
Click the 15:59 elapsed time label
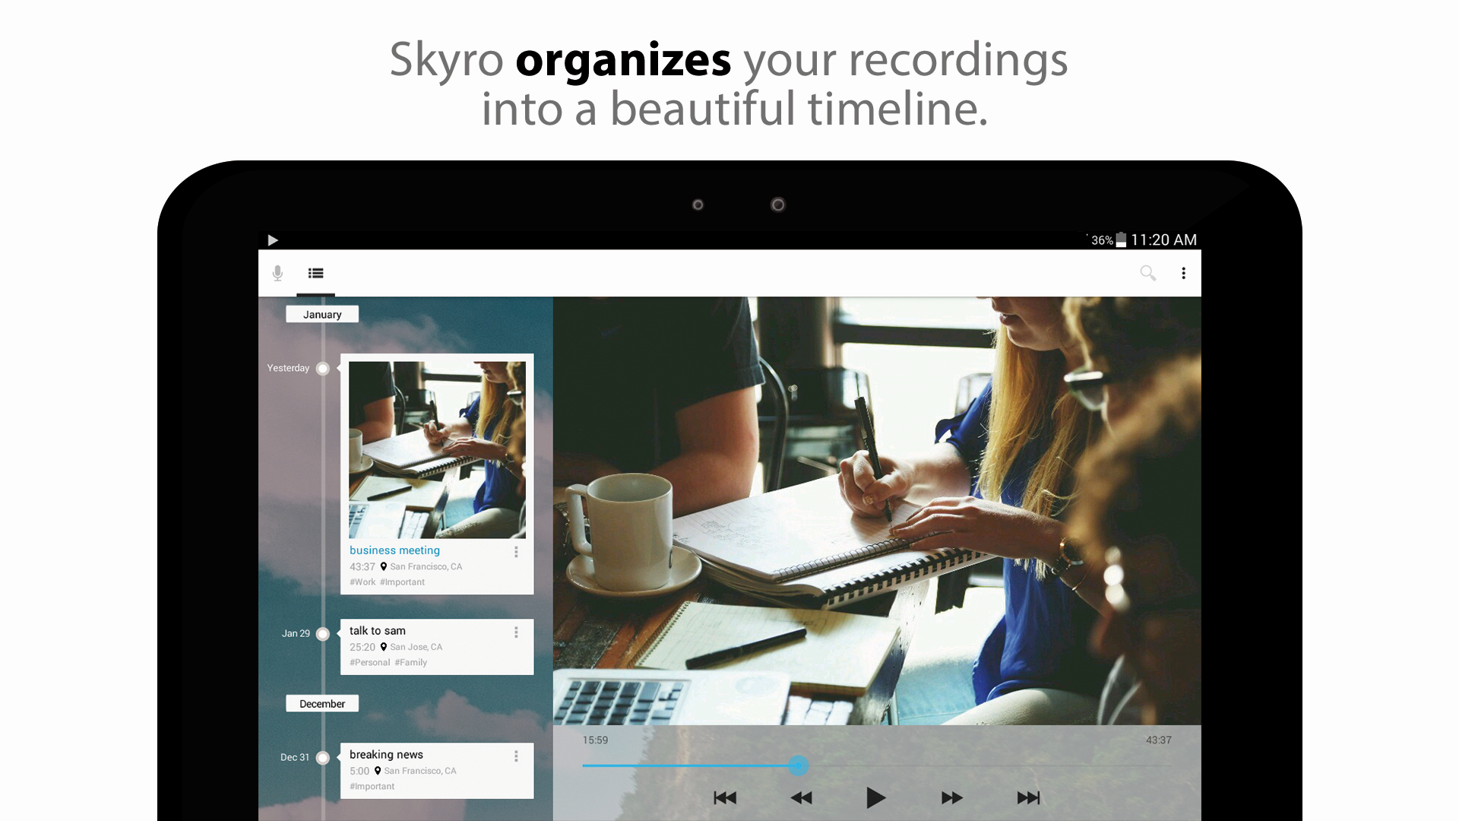595,740
